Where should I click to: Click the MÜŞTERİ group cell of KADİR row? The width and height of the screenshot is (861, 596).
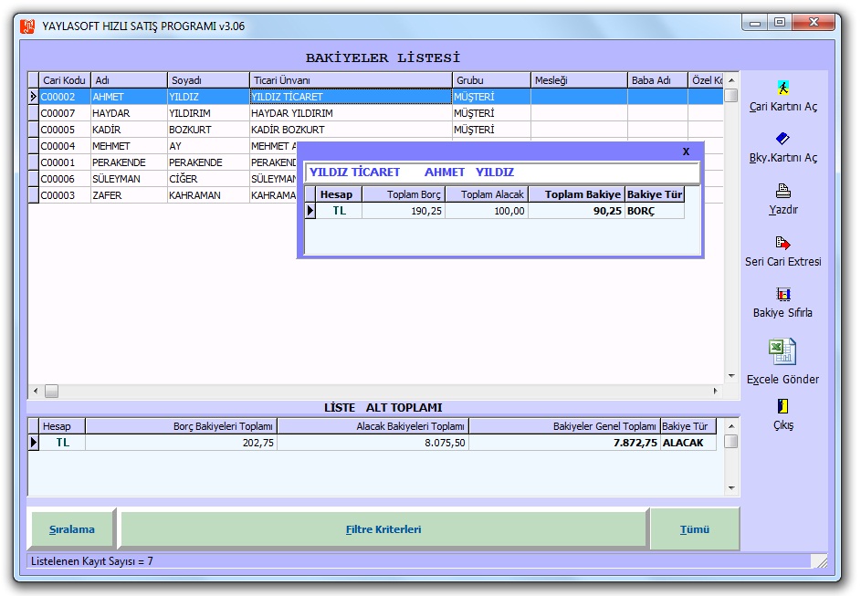[x=491, y=130]
